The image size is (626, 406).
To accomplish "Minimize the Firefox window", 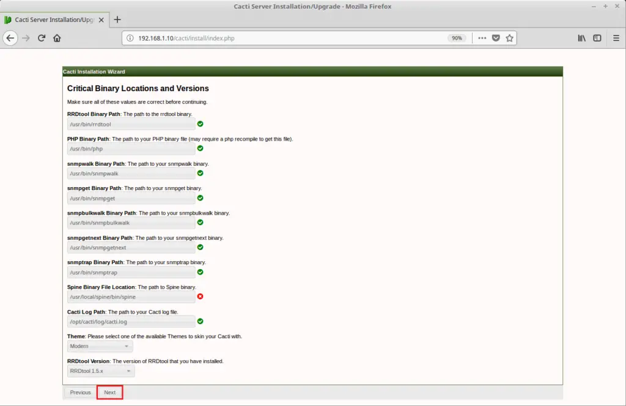I will [594, 6].
